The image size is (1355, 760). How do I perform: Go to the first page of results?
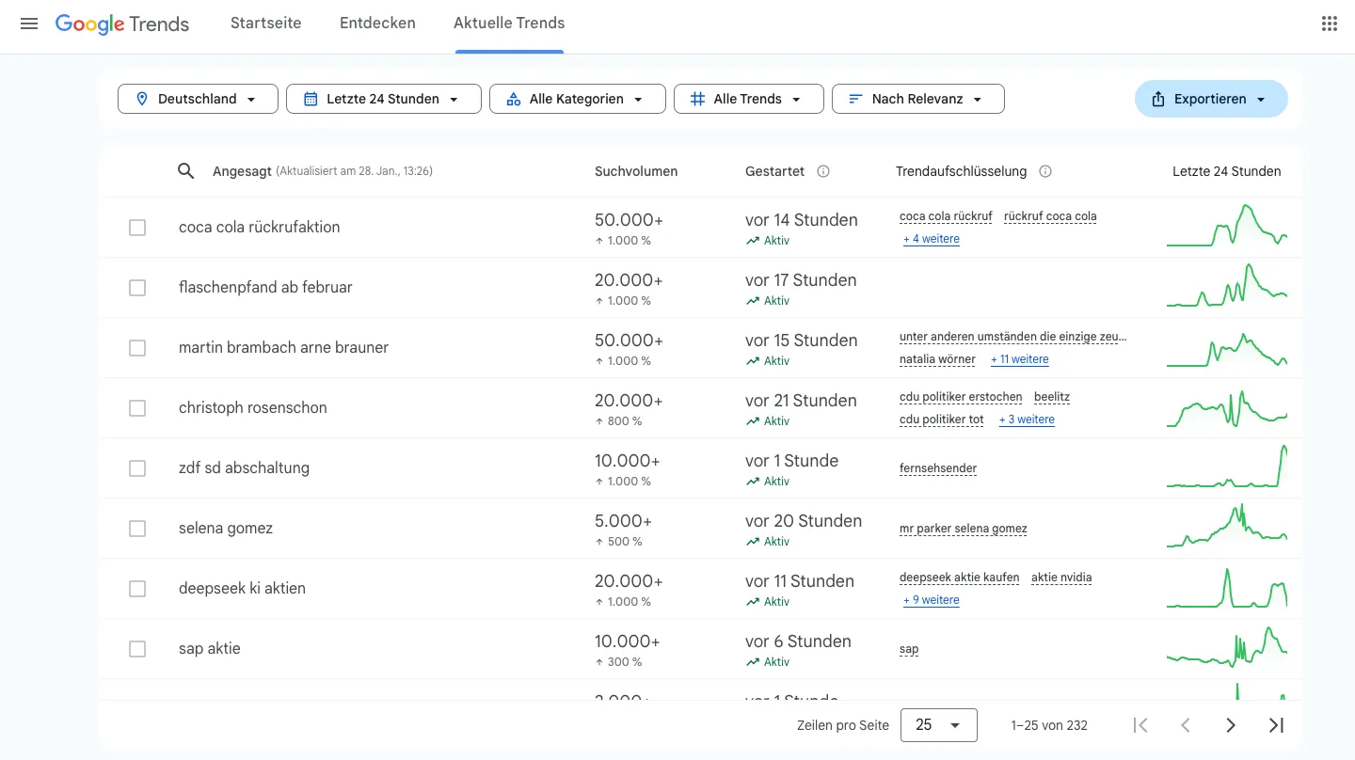pyautogui.click(x=1140, y=725)
